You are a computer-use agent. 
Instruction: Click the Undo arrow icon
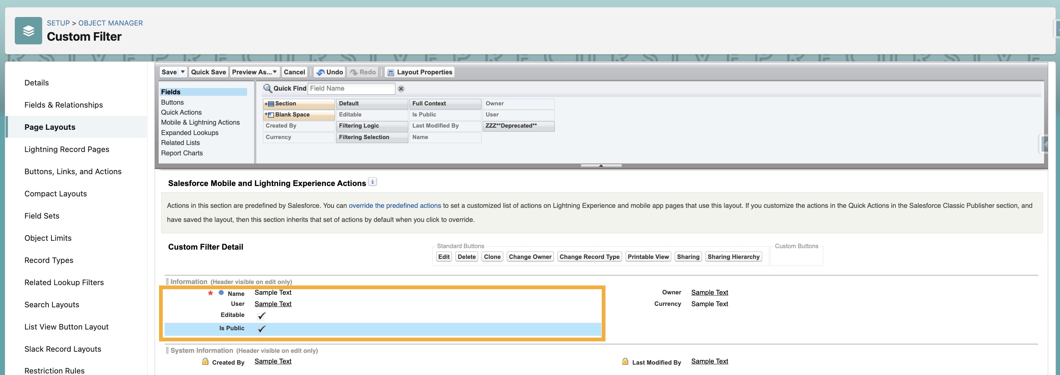click(x=320, y=72)
